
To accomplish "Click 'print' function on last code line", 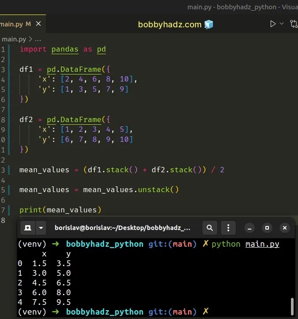I will point(31,210).
